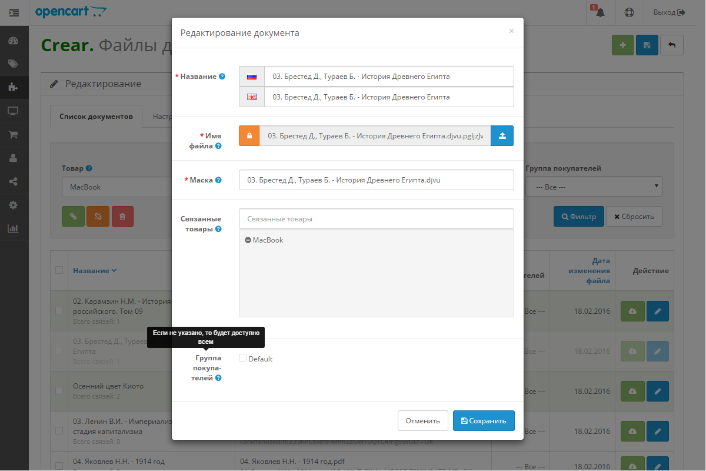Open the Customers user sidebar icon
Image resolution: width=706 pixels, height=471 pixels.
point(14,158)
